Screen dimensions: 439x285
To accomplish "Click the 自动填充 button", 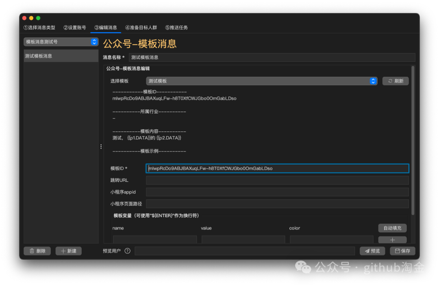I will [392, 228].
